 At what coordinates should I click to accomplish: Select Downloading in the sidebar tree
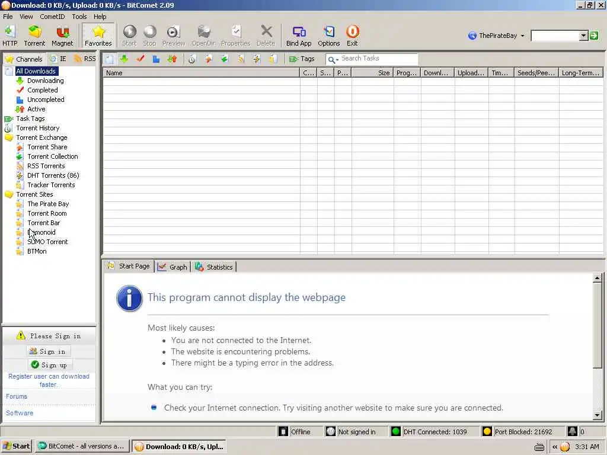coord(45,81)
